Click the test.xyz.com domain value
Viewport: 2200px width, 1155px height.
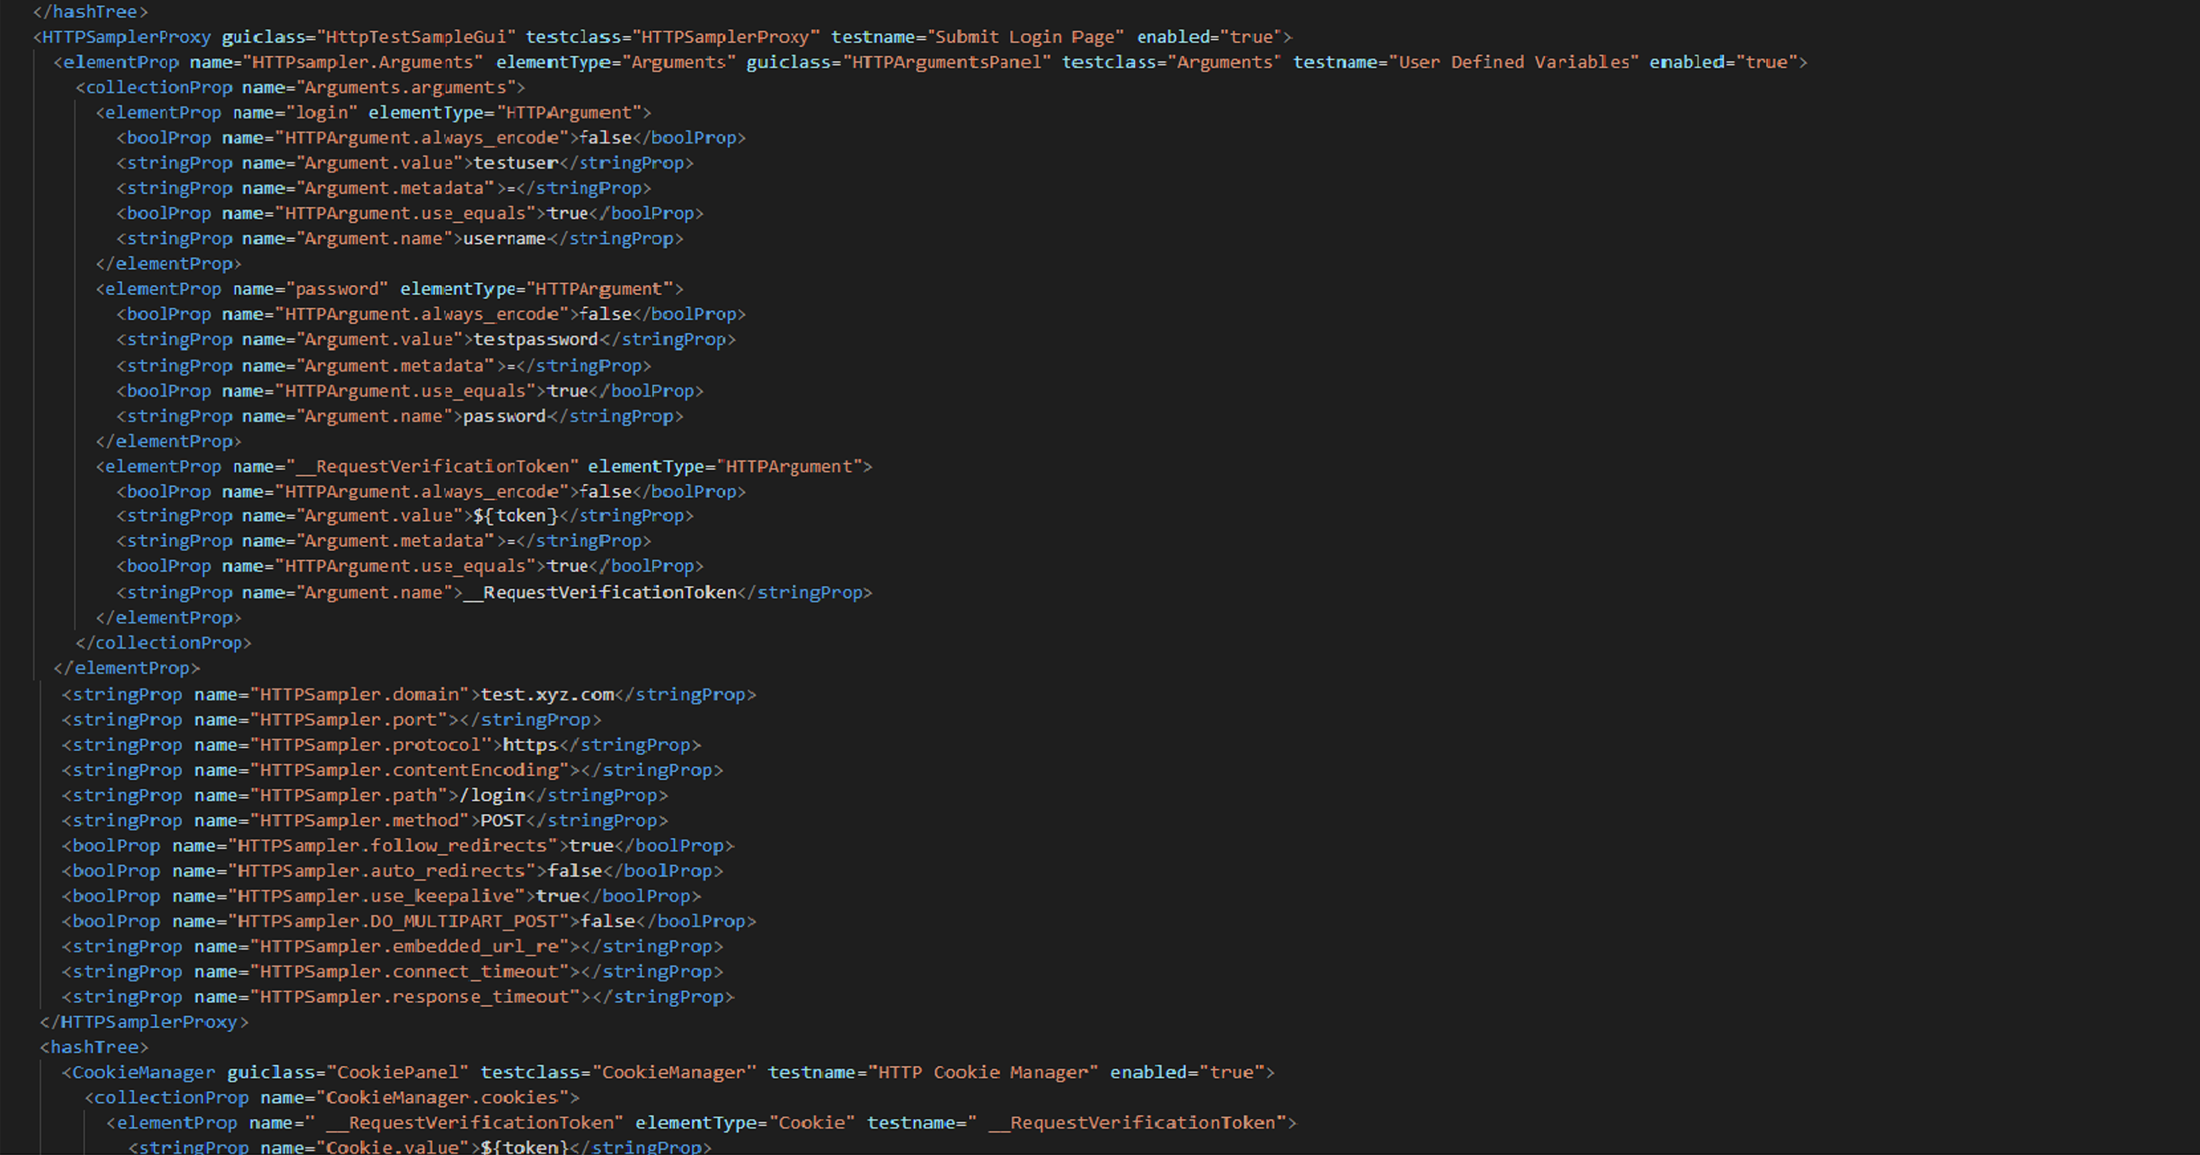(548, 695)
